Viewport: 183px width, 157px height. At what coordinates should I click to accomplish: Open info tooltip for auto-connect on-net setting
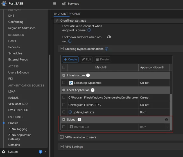(x=89, y=30)
